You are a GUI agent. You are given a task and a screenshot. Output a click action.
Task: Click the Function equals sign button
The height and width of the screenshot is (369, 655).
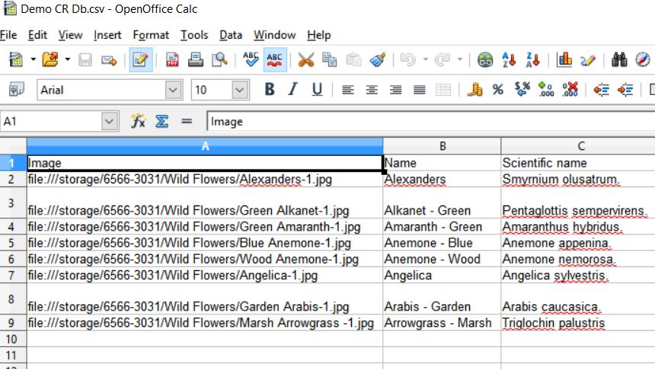[x=187, y=122]
